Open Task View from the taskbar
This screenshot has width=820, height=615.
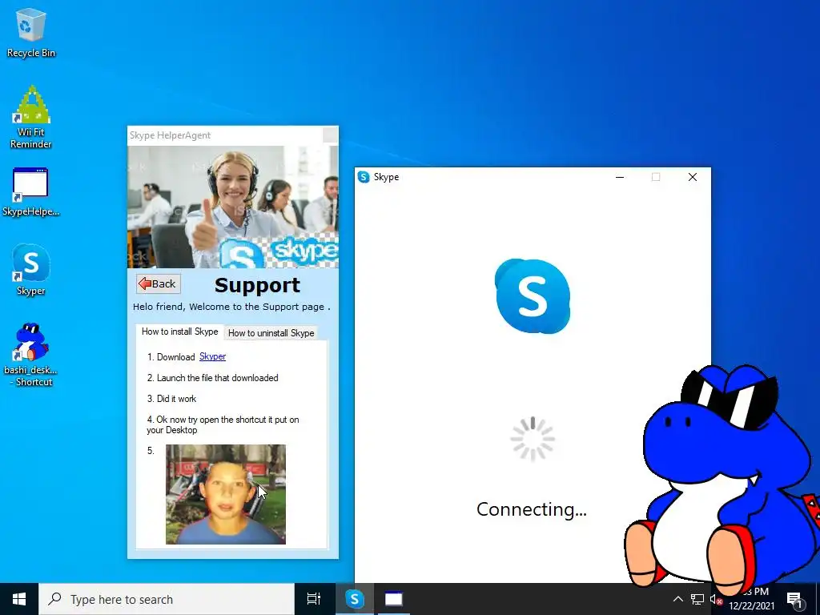click(314, 599)
